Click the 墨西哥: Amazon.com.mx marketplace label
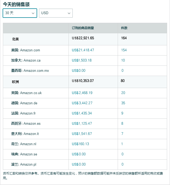Screen dimensions: 170x185 click(x=30, y=70)
